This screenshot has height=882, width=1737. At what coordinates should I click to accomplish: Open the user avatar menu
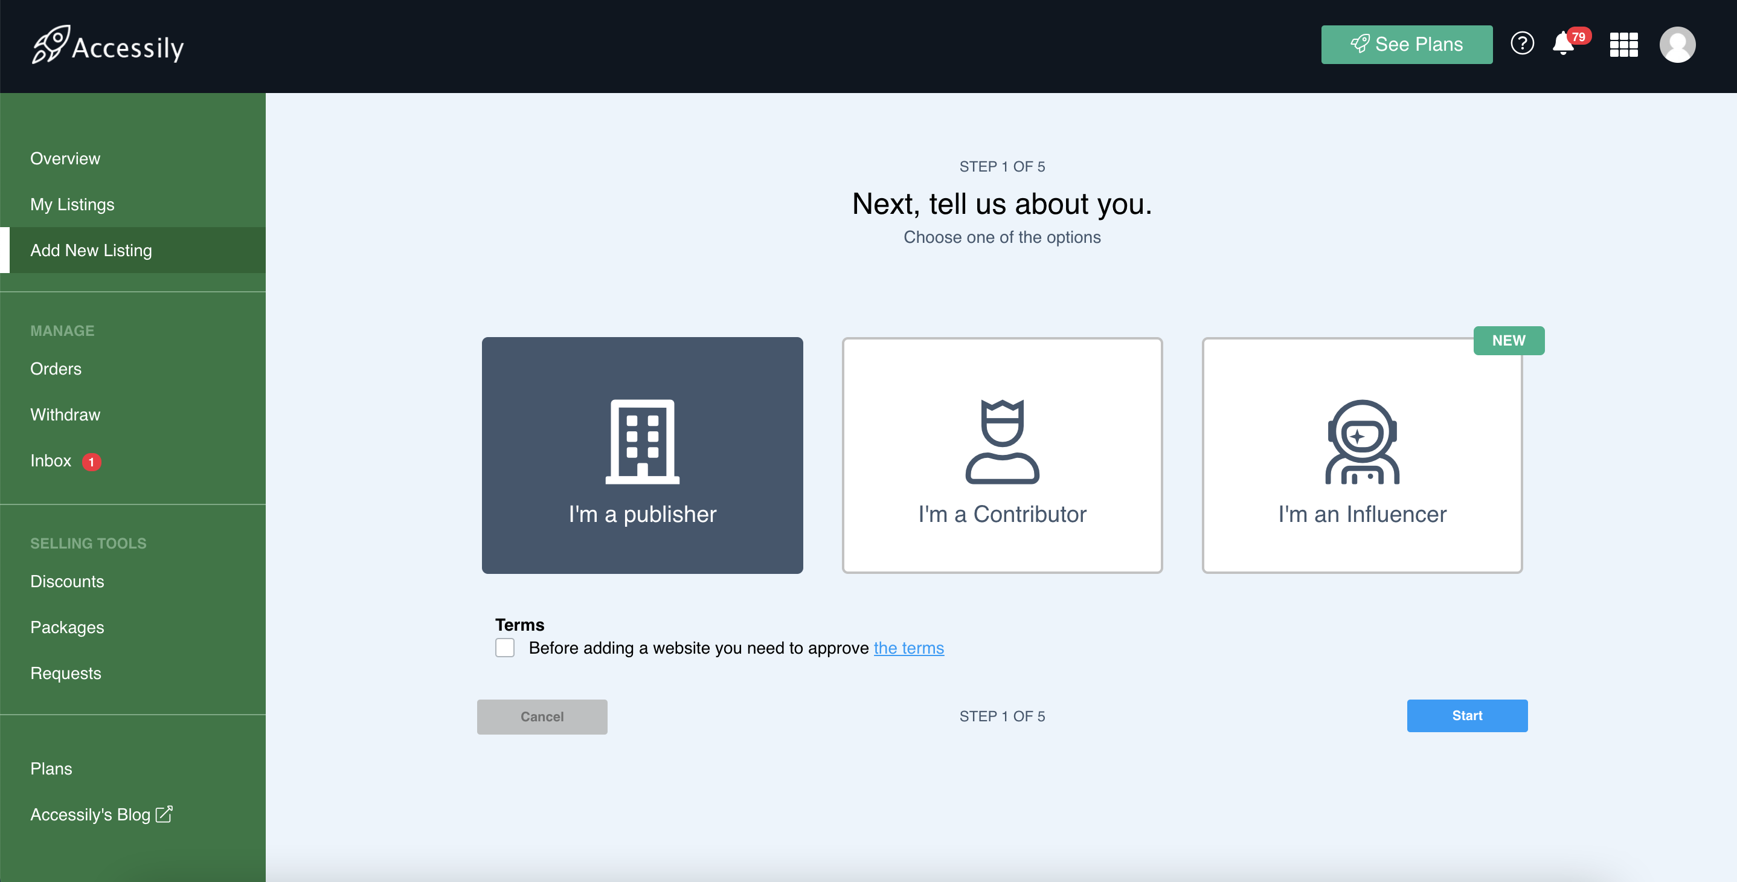click(x=1677, y=45)
